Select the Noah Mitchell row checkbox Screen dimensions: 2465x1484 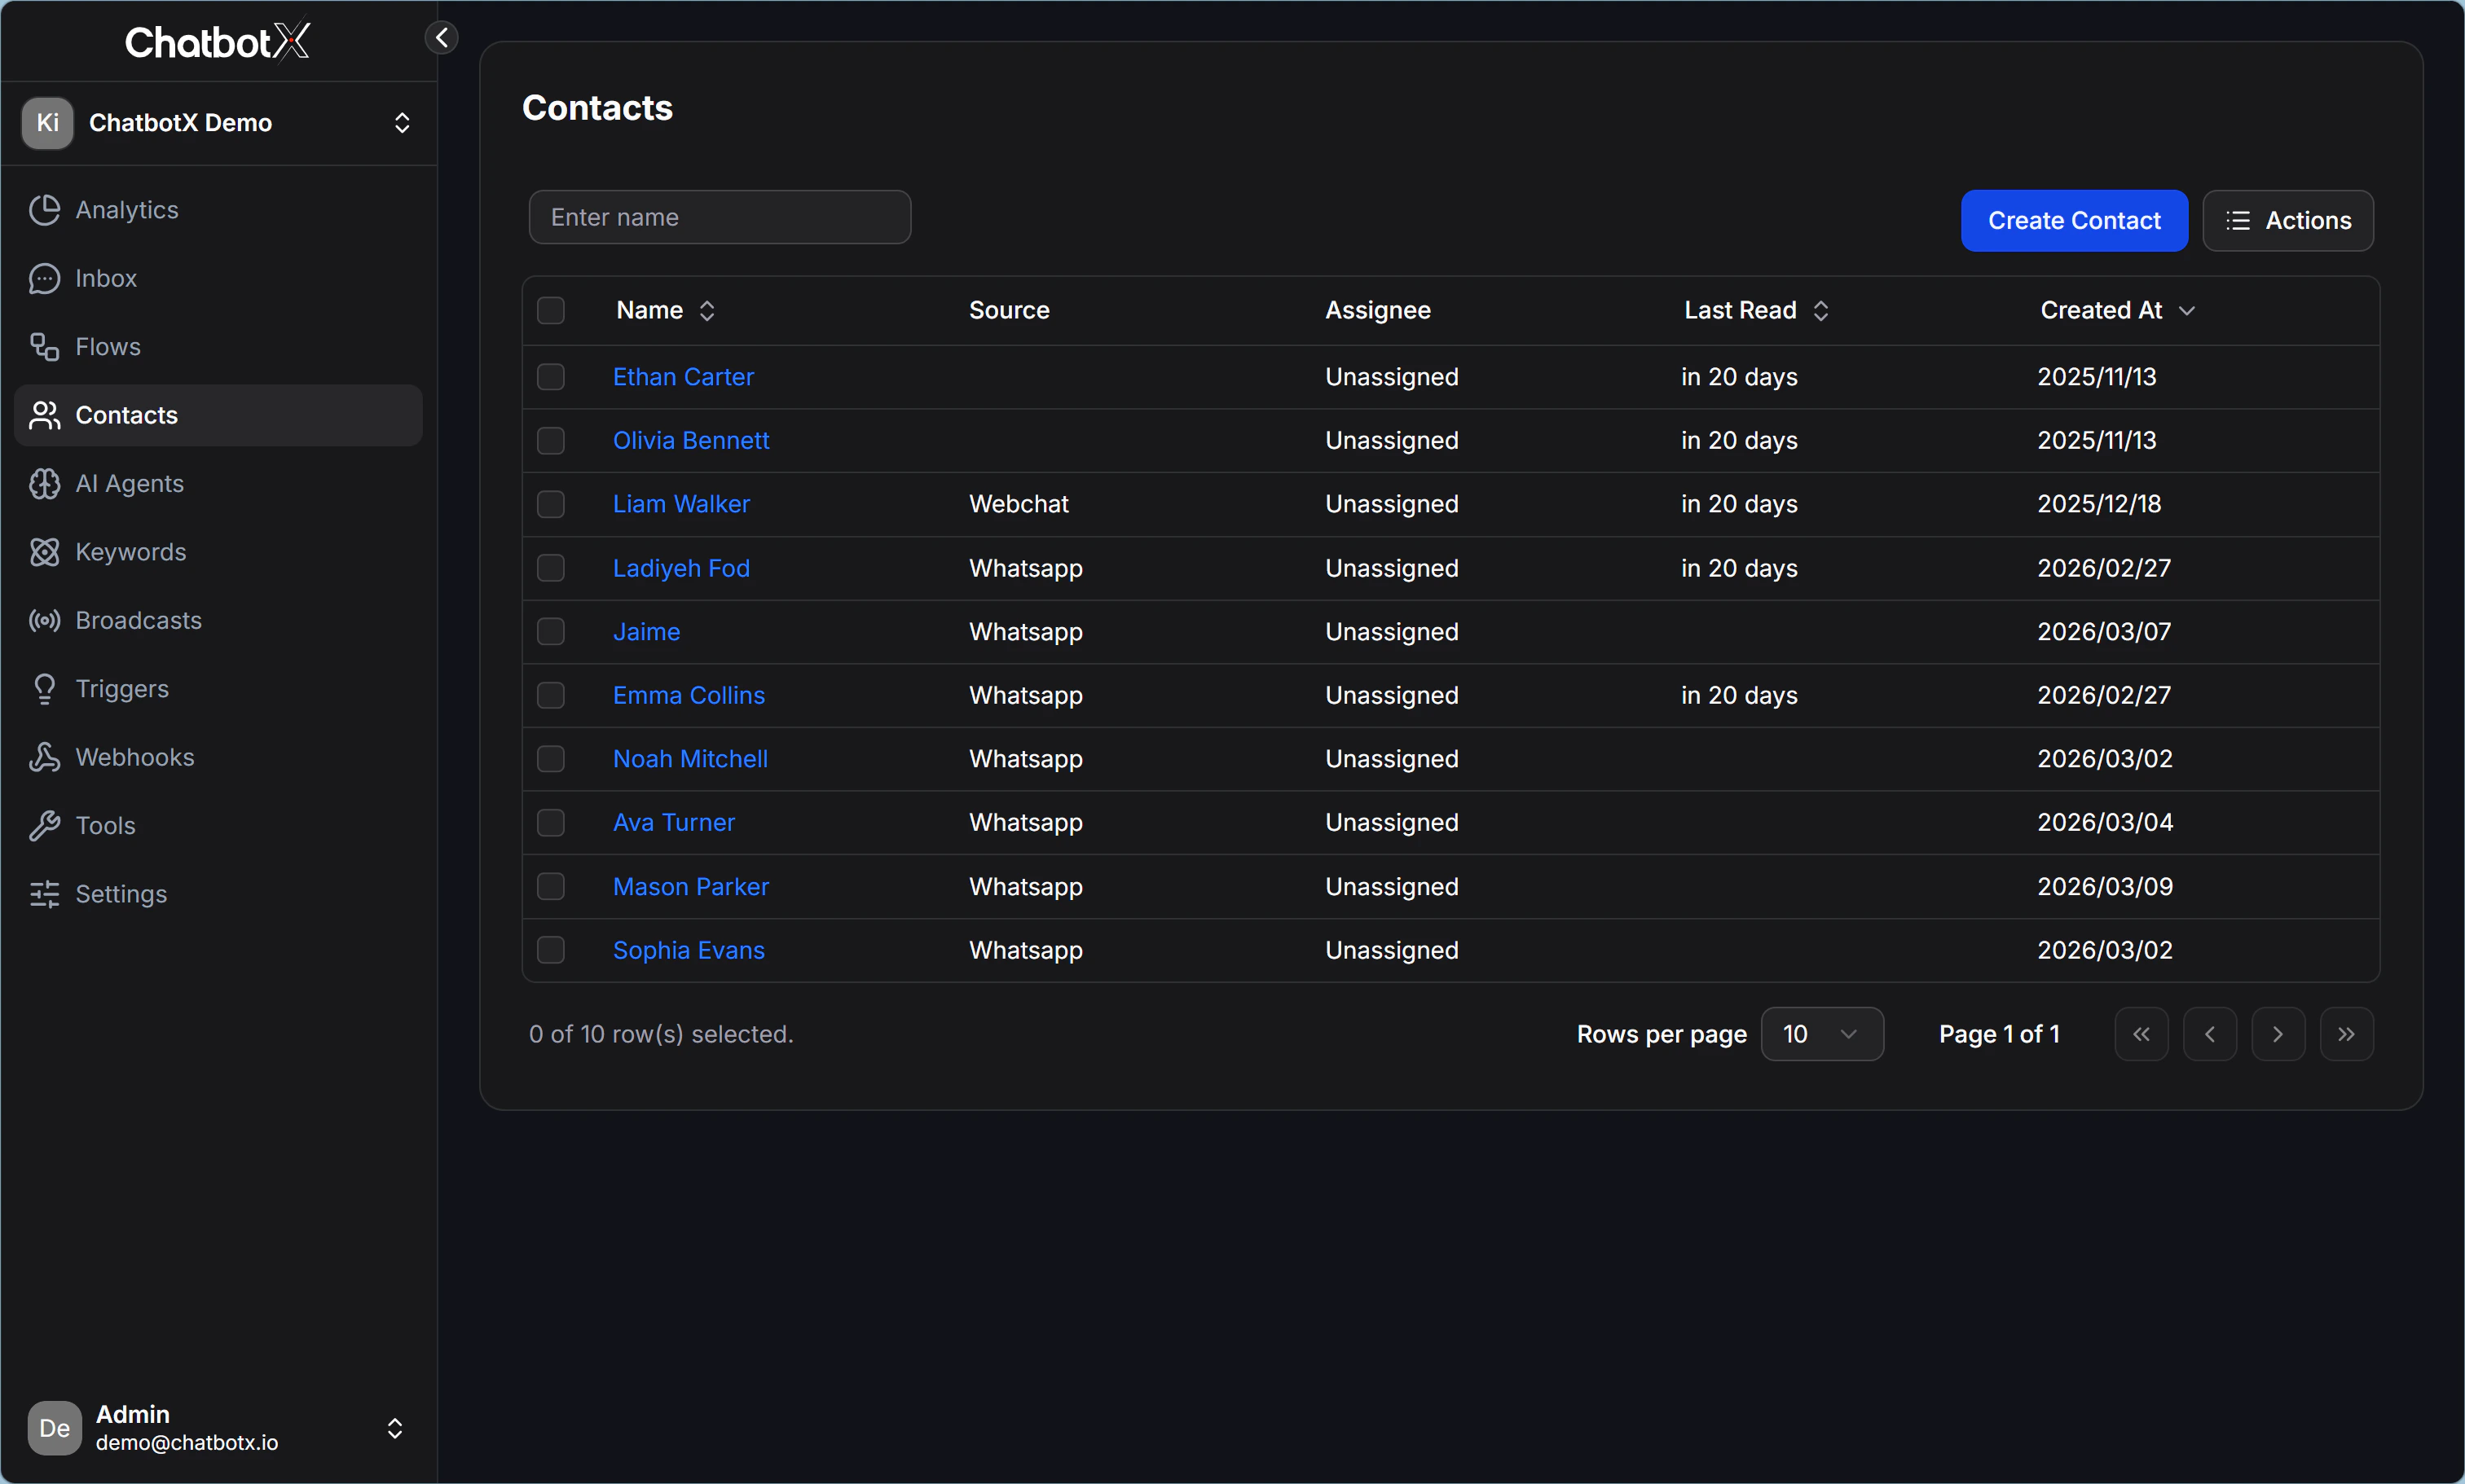[551, 759]
